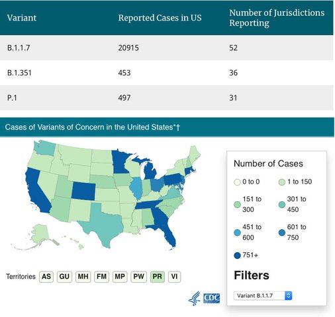Image resolution: width=335 pixels, height=317 pixels.
Task: Click the '301 to 450' legend swatch
Action: tap(282, 205)
